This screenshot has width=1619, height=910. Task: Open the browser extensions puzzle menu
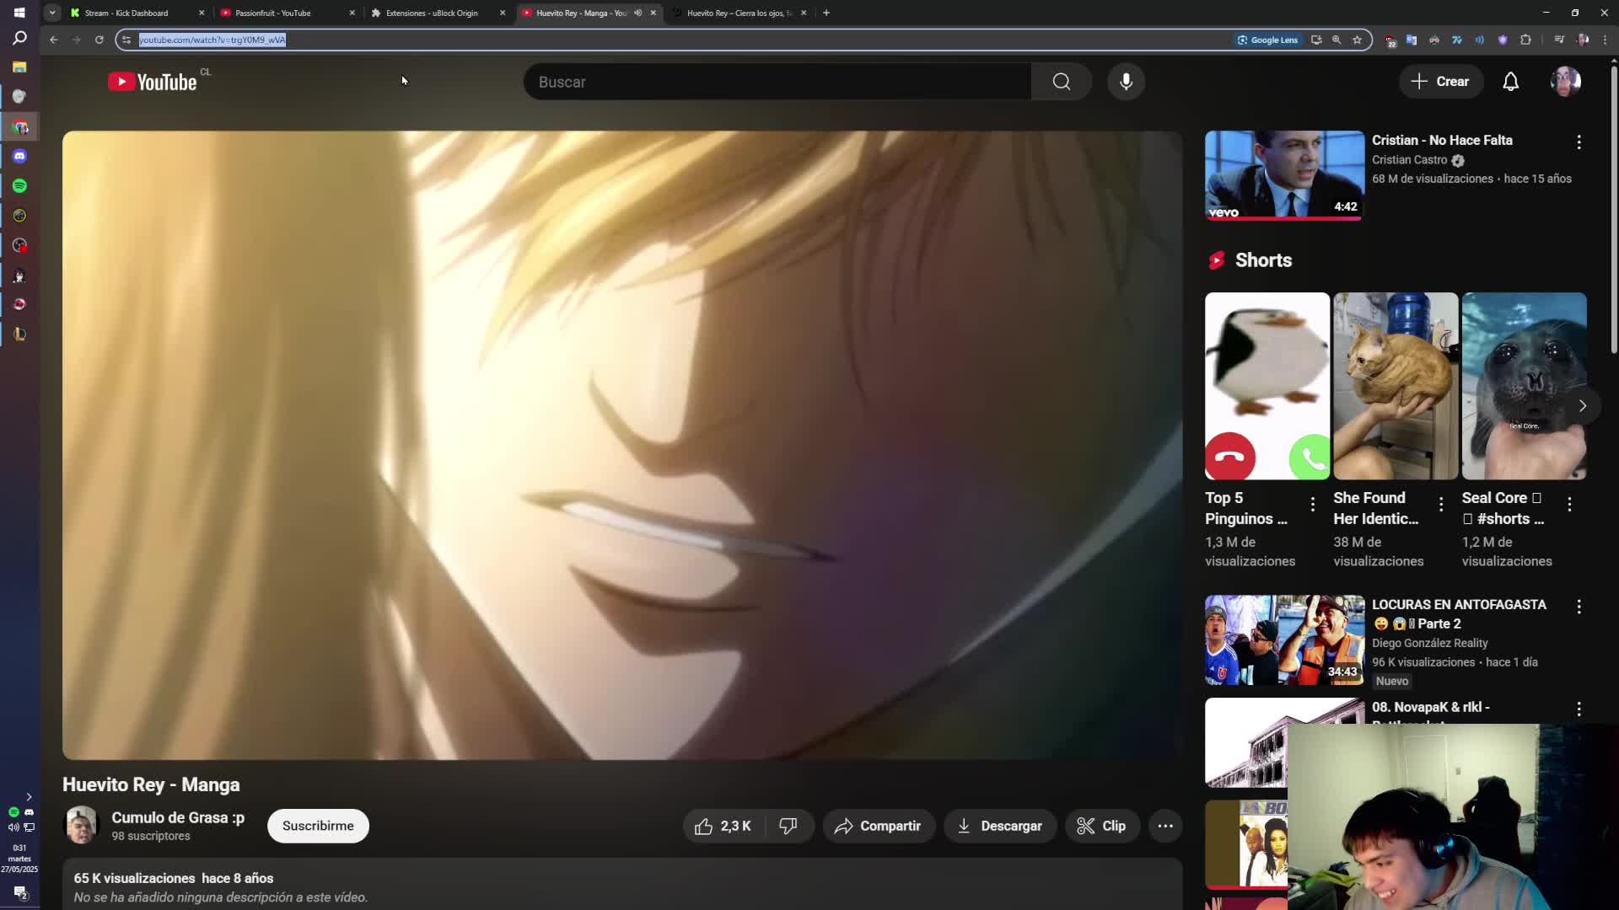(1525, 40)
